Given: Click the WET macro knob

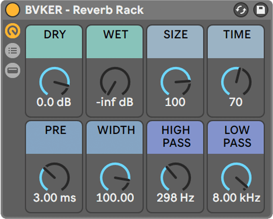Looking at the screenshot, I should pyautogui.click(x=115, y=81).
